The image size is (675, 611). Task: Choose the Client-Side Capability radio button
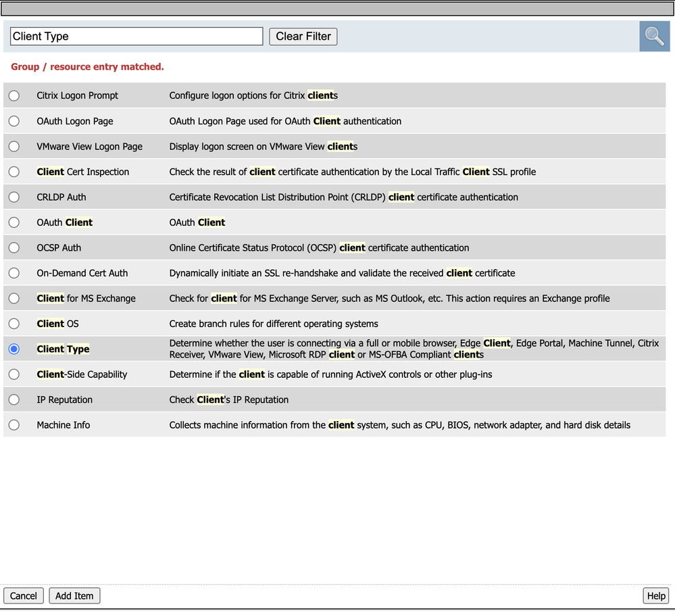14,374
